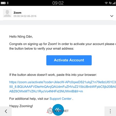Open the Support Center link

pyautogui.click(x=60, y=99)
